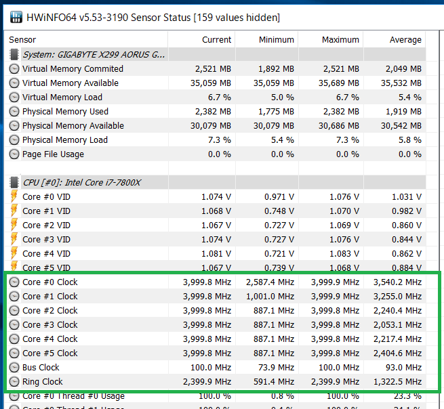Screen dimensions: 444x409
Task: Click the lightning bolt icon for Core #0 VID
Action: pos(14,196)
